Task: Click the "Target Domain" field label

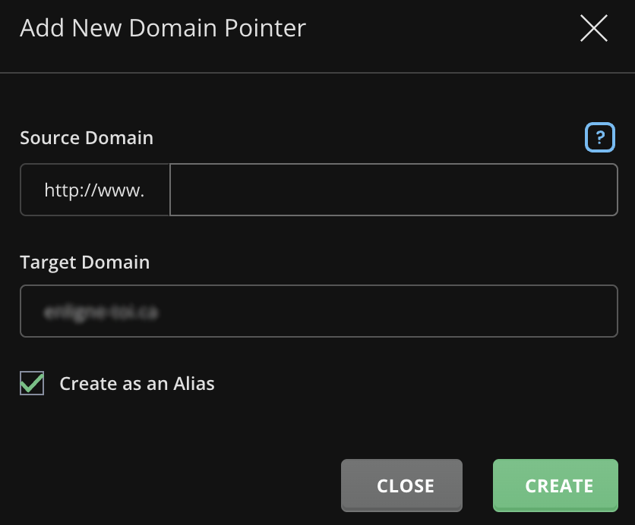Action: 84,262
